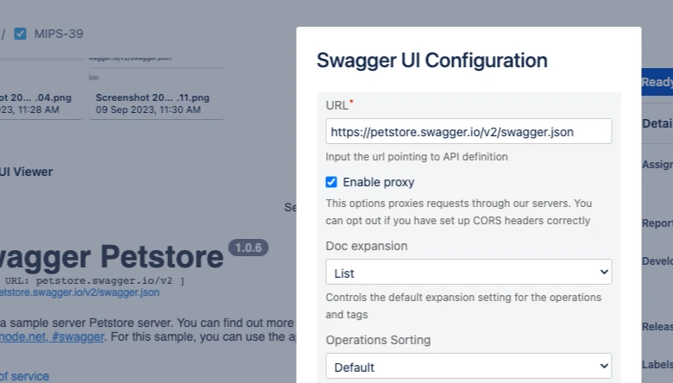Uncheck the Enable proxy checkbox
Viewport: 673px width, 383px height.
(x=331, y=182)
